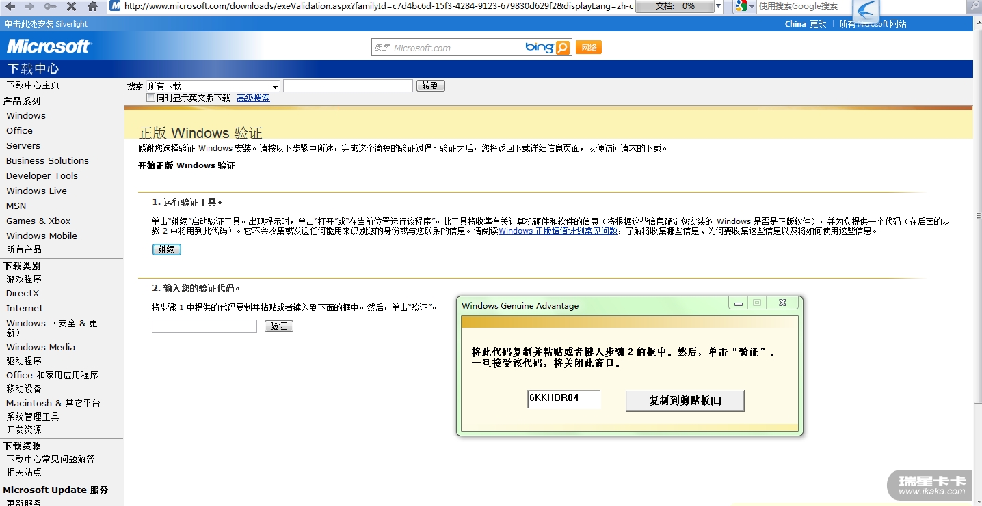The image size is (982, 506).
Task: Select Windows Live in the sidebar
Action: point(36,191)
